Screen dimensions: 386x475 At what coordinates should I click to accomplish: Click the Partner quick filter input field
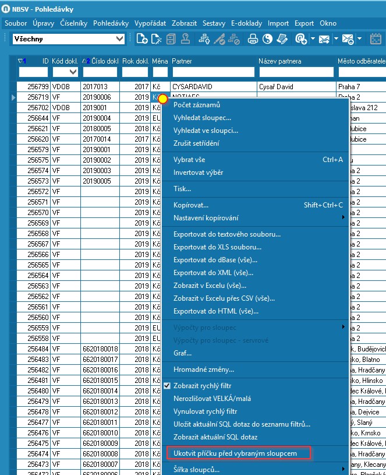214,72
